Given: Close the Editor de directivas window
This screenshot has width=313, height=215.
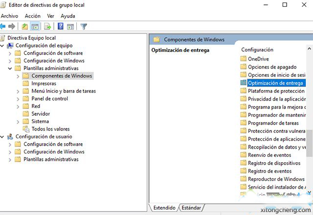Looking at the screenshot, I should coord(304,4).
